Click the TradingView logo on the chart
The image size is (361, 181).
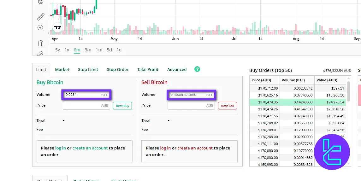(57, 28)
